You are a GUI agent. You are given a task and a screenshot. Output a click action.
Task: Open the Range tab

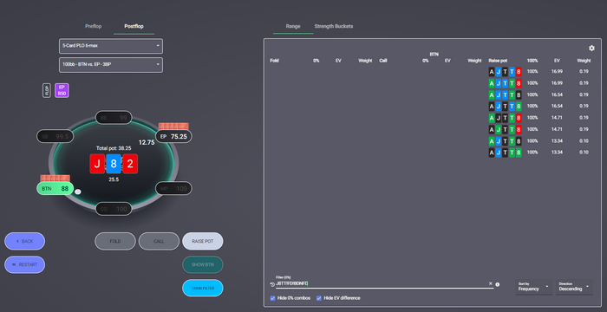coord(293,26)
